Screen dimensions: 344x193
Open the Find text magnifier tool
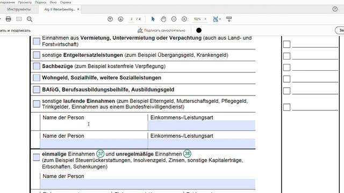pos(30,19)
